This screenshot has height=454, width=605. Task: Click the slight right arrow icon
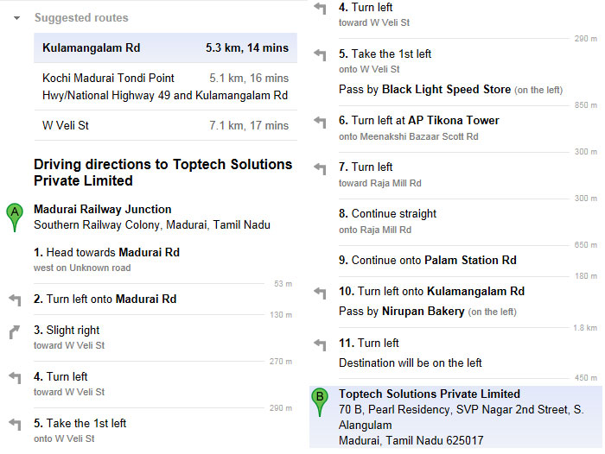click(14, 331)
